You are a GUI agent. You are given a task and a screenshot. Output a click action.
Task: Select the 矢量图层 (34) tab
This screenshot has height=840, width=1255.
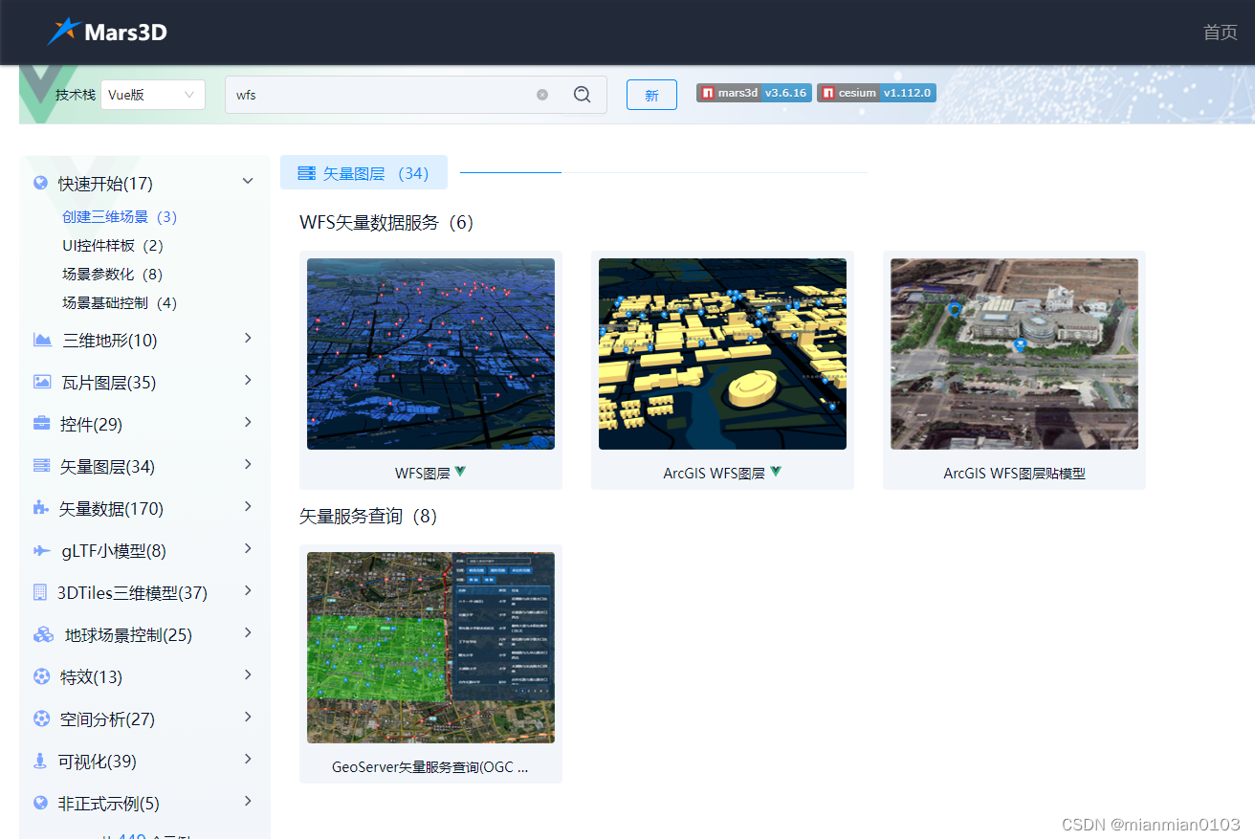pyautogui.click(x=363, y=173)
